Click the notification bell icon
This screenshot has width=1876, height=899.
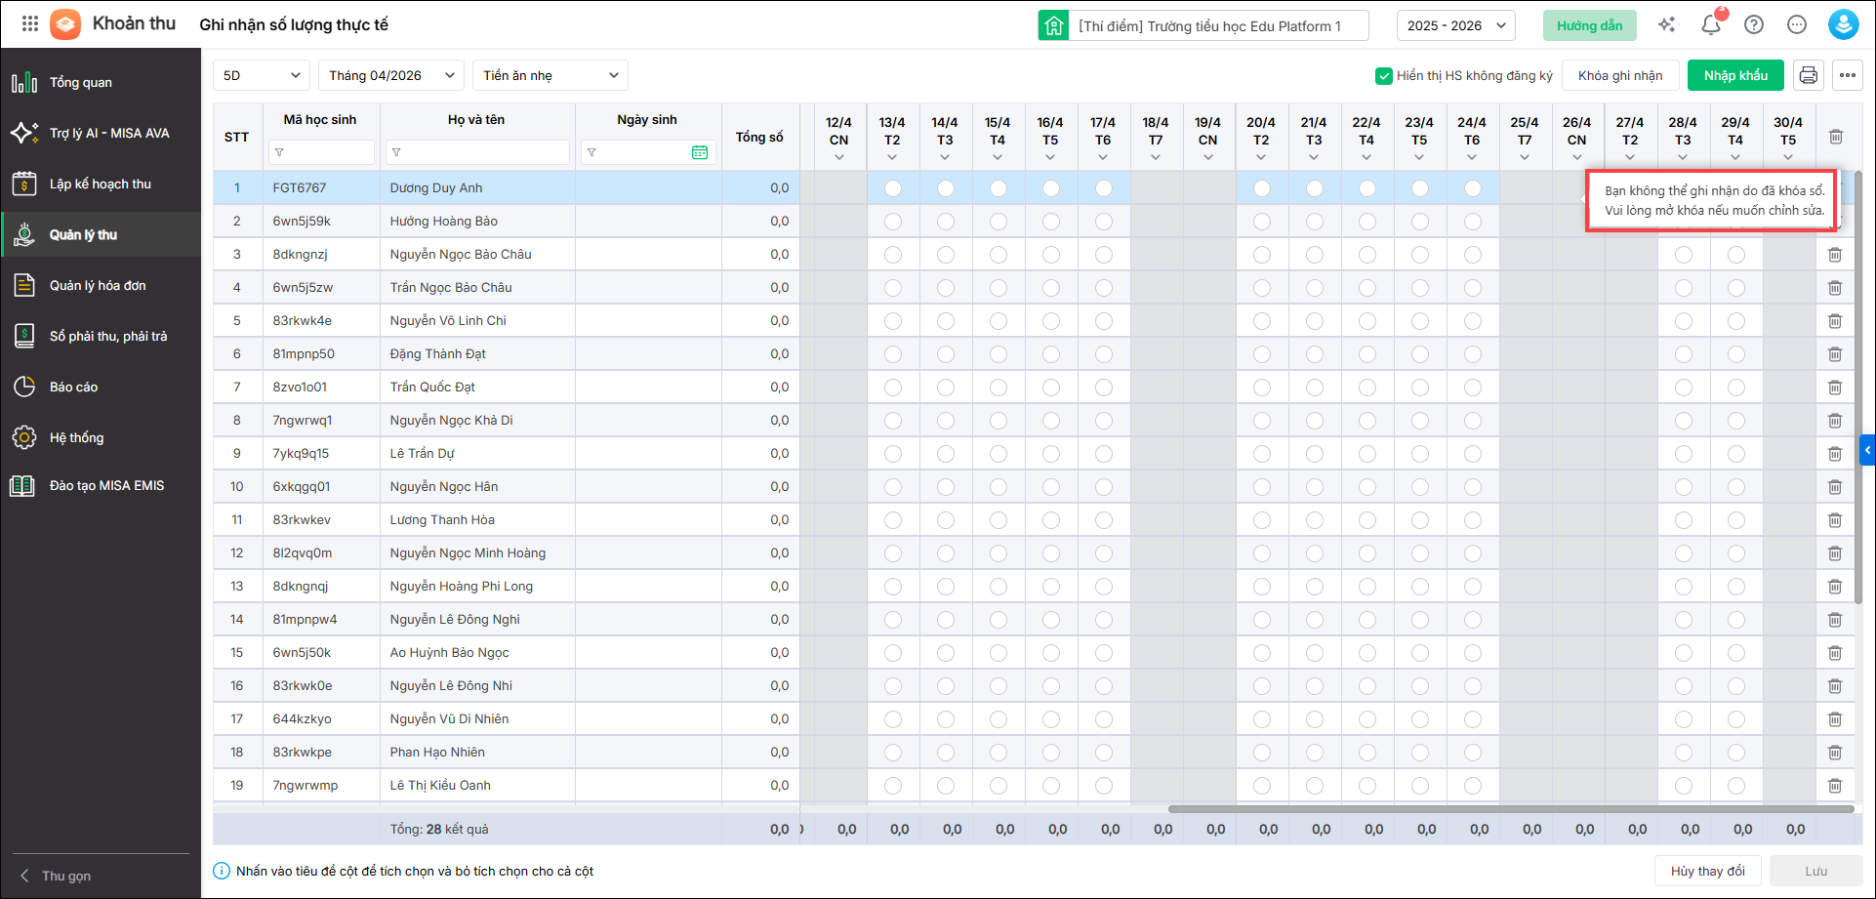tap(1710, 25)
